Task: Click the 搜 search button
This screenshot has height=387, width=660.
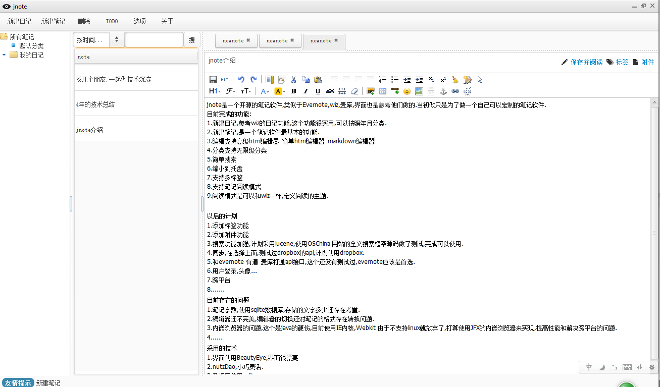Action: click(x=191, y=39)
